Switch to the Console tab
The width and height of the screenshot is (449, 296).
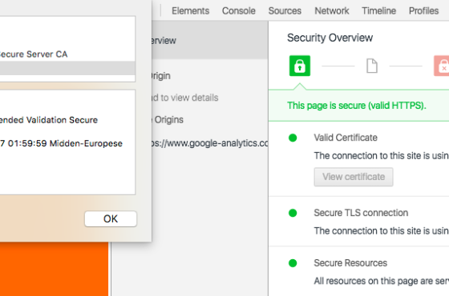point(239,11)
